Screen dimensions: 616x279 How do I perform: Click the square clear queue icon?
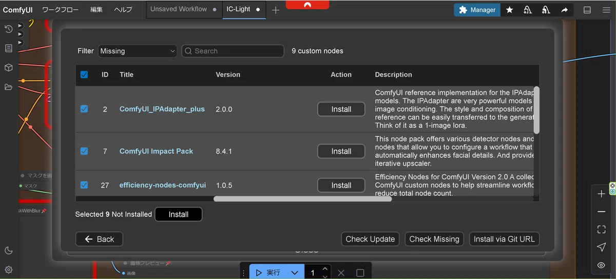[x=360, y=273]
